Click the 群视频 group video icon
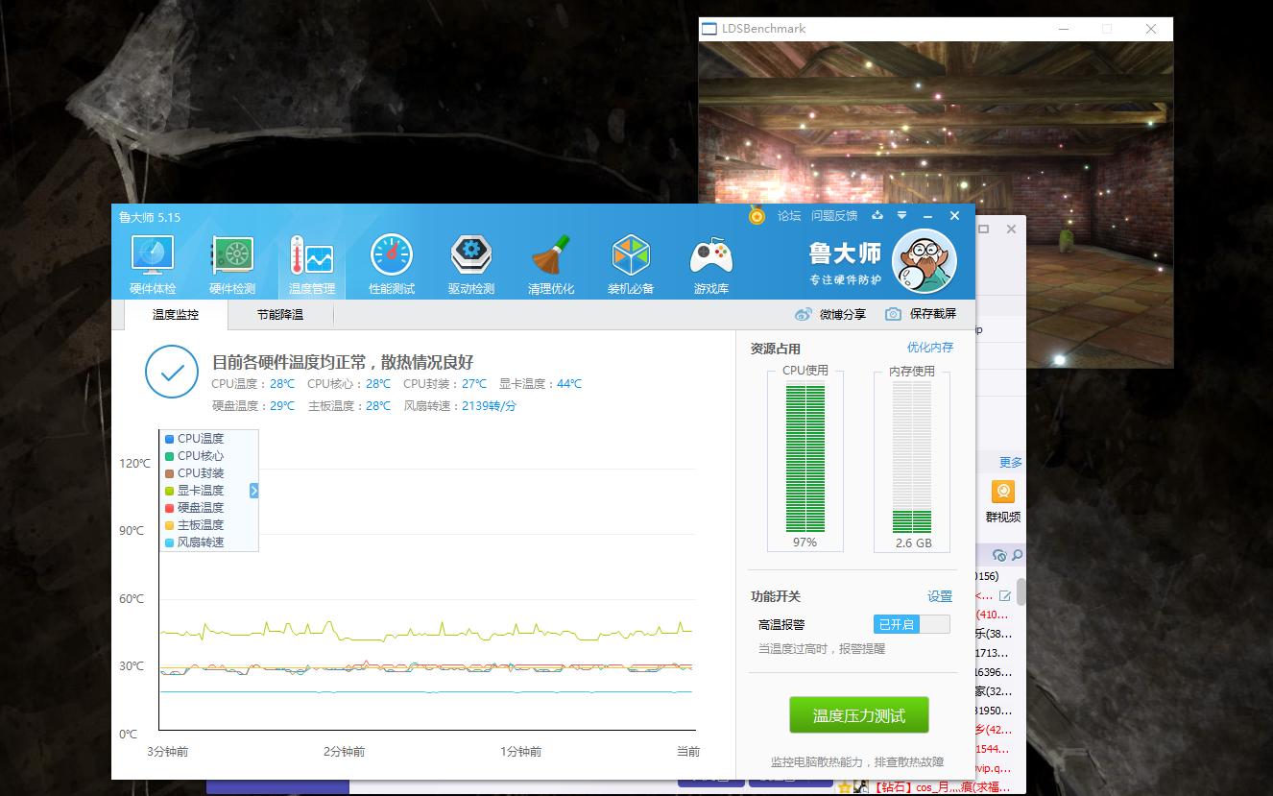 click(x=1003, y=492)
